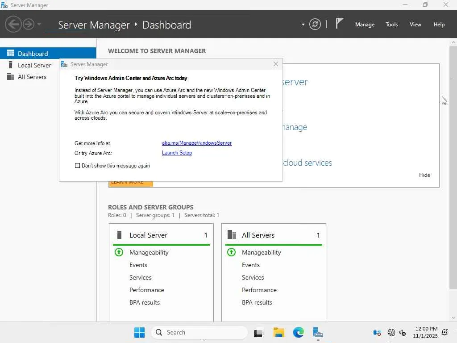The image size is (457, 343).
Task: Click the 'Servers total: 1' text
Action: click(202, 215)
